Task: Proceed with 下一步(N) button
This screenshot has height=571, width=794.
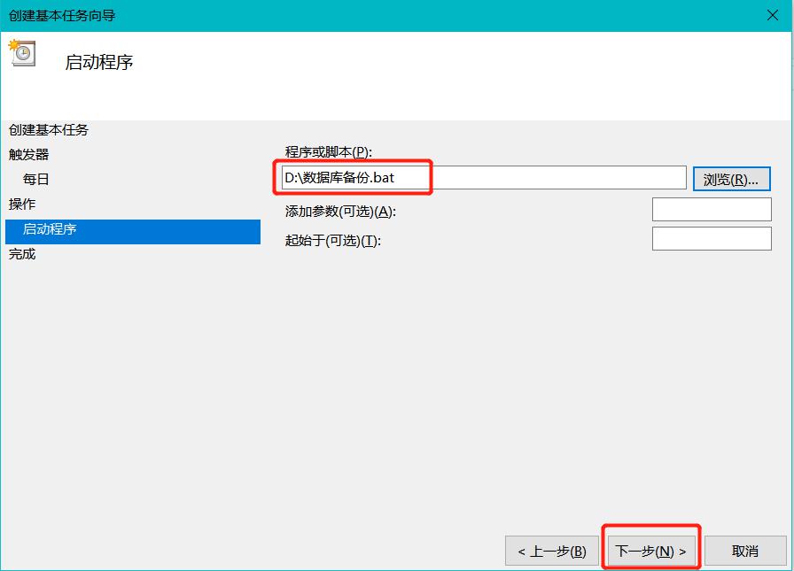Action: [x=650, y=551]
